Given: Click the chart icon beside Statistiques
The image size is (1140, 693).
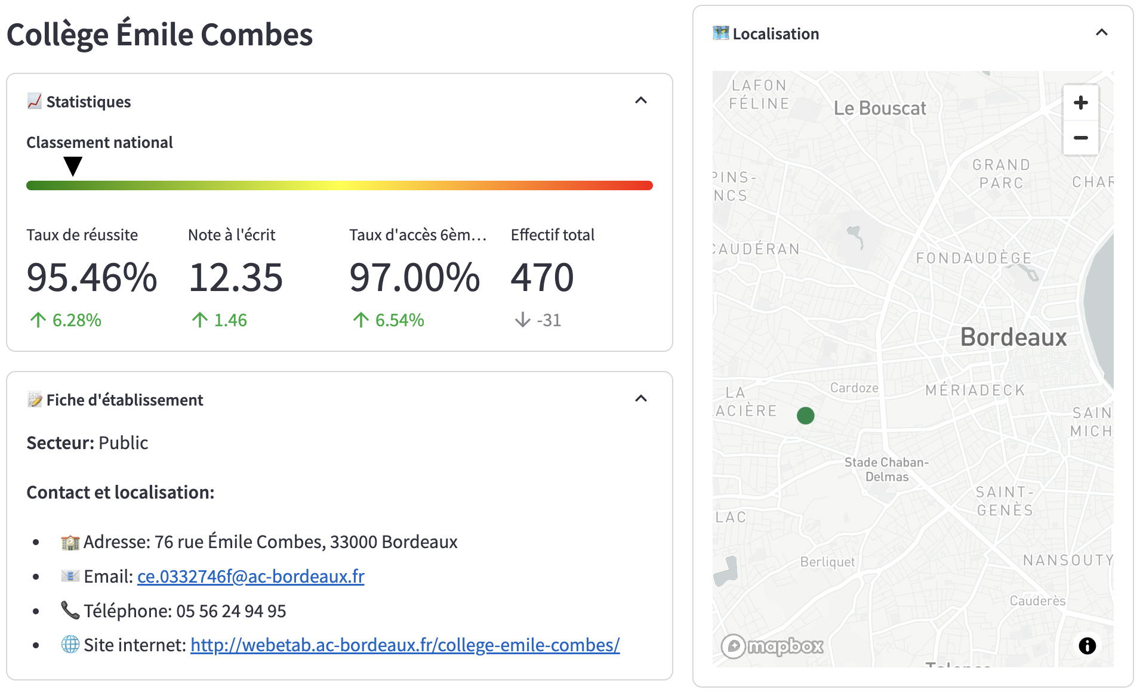Looking at the screenshot, I should point(35,101).
